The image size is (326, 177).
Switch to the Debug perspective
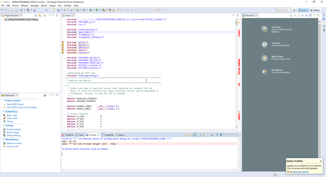(315, 10)
